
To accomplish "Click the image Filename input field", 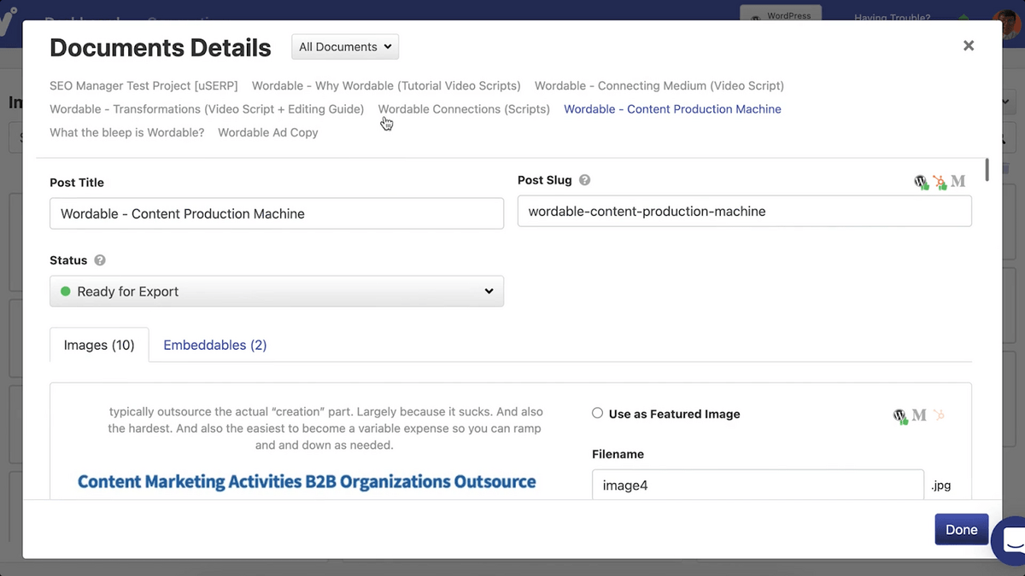I will pos(758,486).
